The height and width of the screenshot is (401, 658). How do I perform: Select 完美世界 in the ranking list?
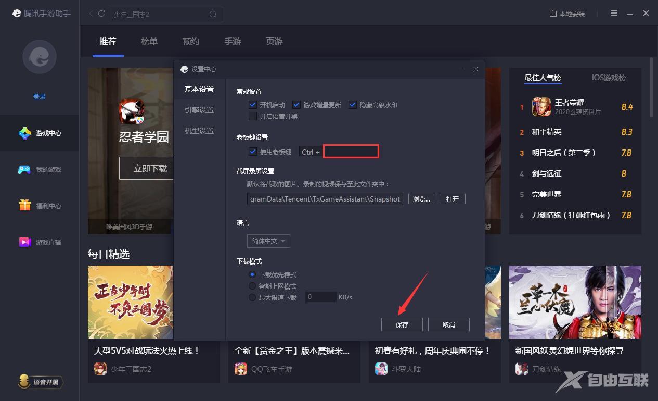[547, 195]
